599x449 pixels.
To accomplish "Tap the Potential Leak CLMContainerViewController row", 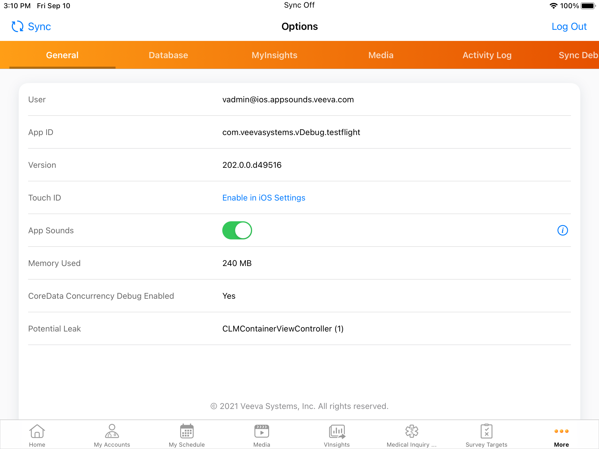I will (283, 329).
